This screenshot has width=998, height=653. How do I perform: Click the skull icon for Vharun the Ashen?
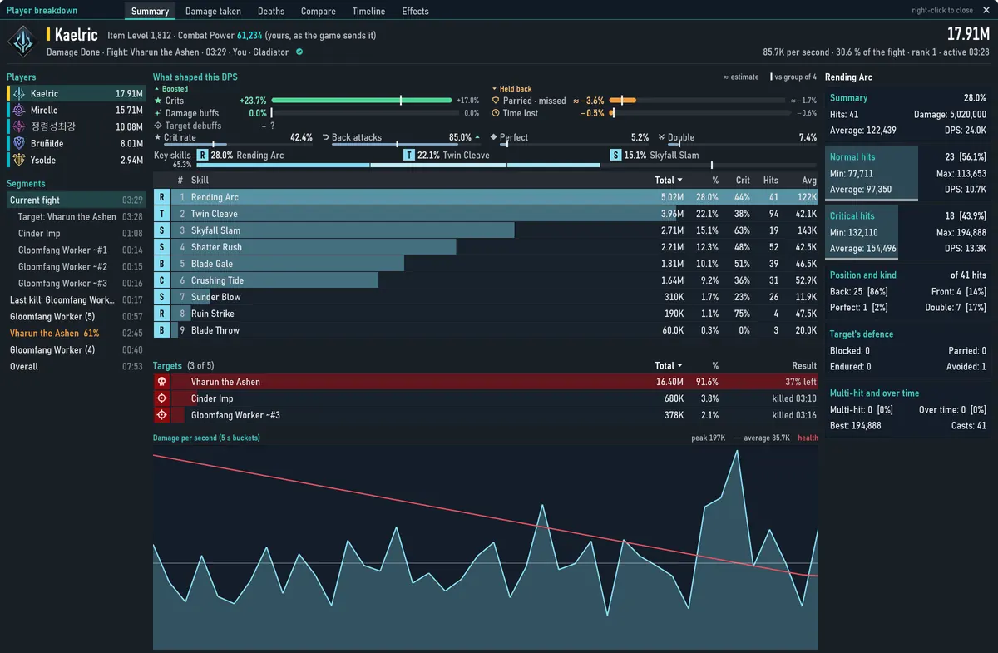161,382
